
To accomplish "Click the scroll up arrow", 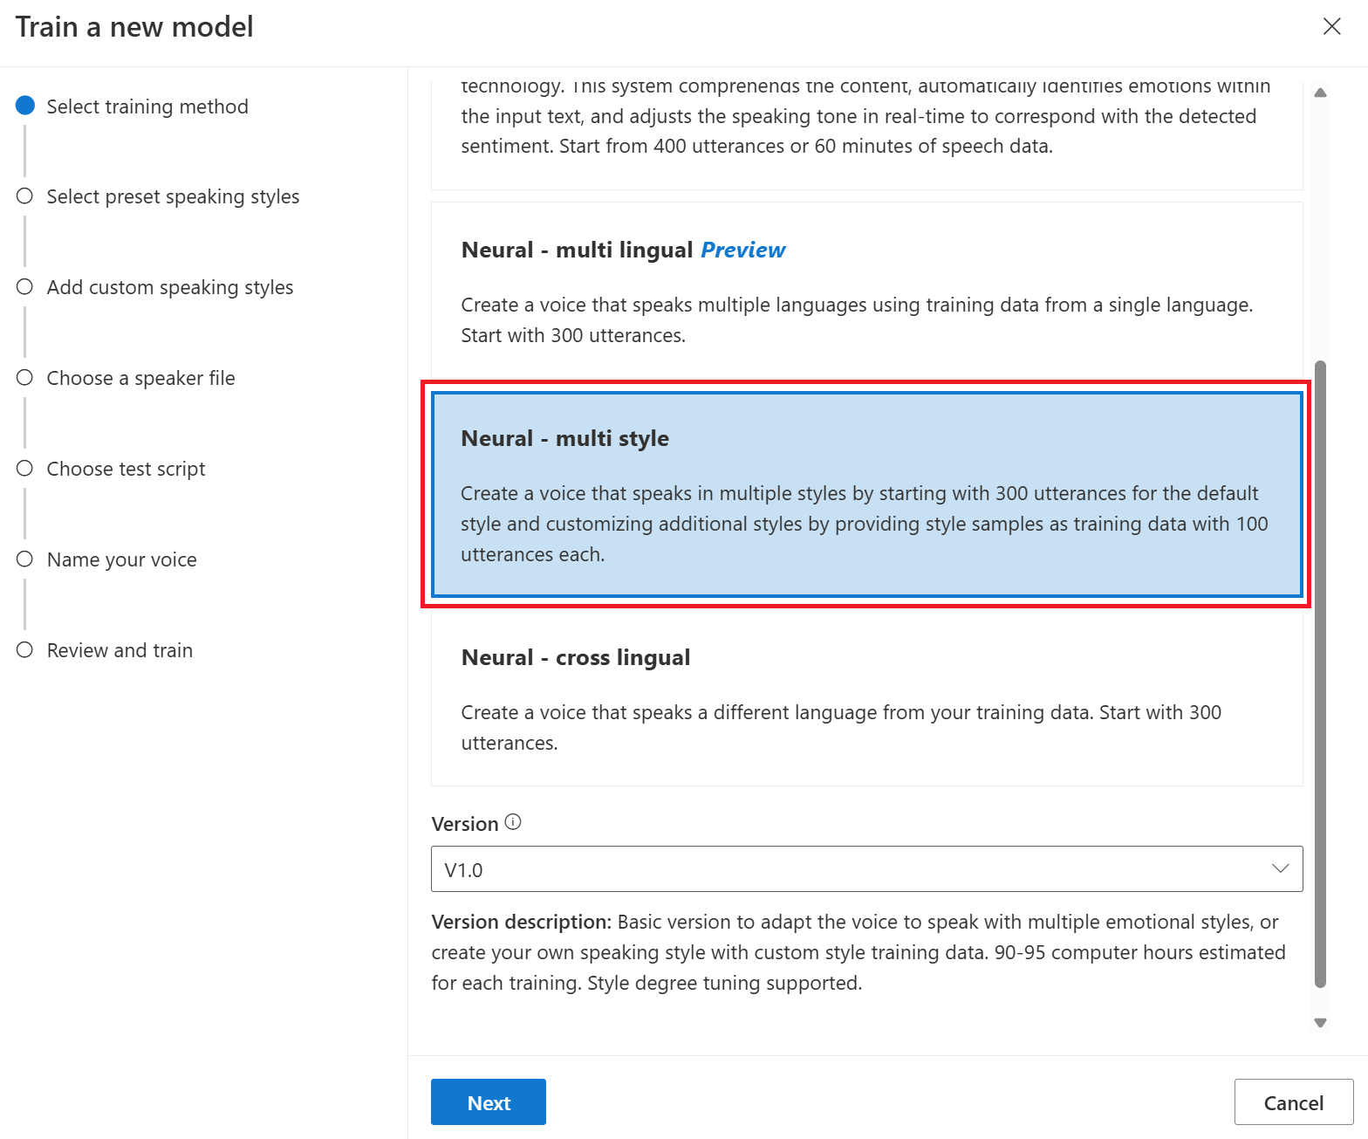I will (x=1320, y=93).
